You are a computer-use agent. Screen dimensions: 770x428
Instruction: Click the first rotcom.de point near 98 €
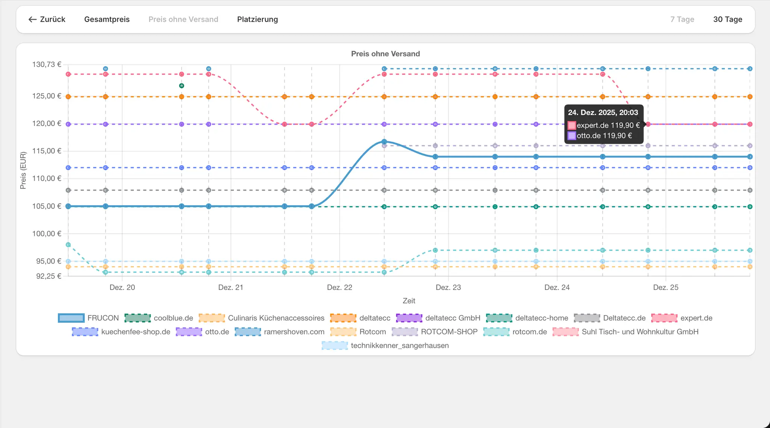[x=68, y=245]
